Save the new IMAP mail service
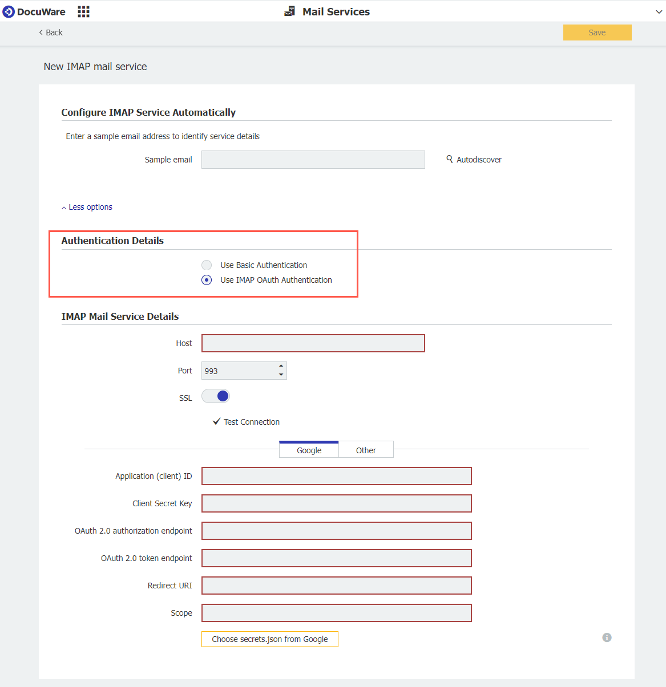 [x=597, y=32]
